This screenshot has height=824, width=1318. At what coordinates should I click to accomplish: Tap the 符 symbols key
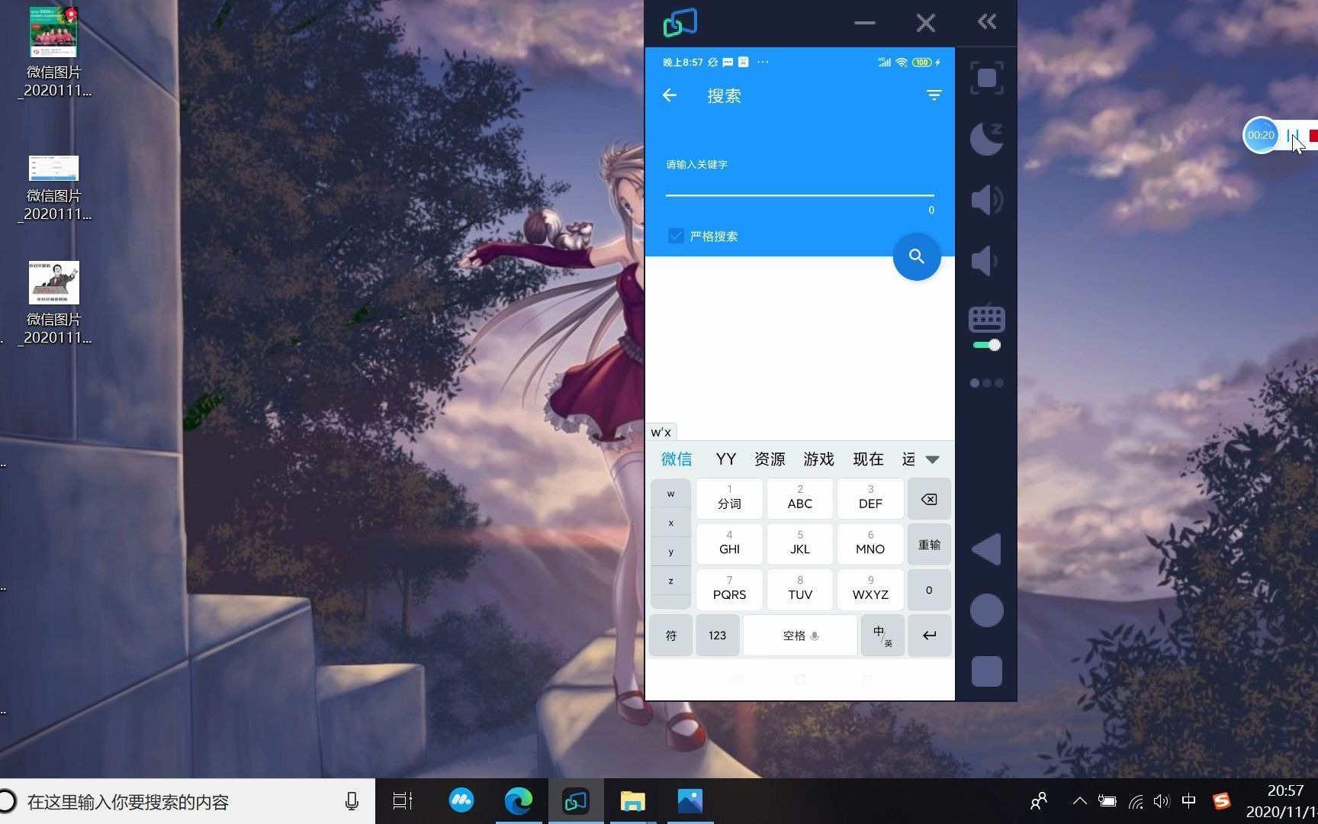pos(671,635)
